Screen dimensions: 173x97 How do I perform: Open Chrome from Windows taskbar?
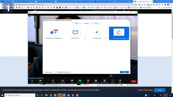51,95
